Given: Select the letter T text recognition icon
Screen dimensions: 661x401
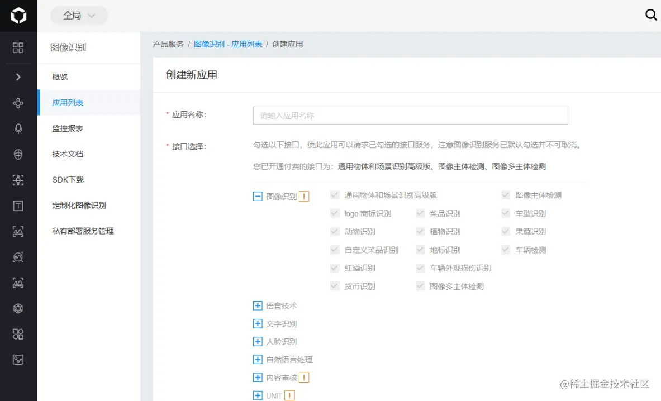Looking at the screenshot, I should click(x=18, y=206).
